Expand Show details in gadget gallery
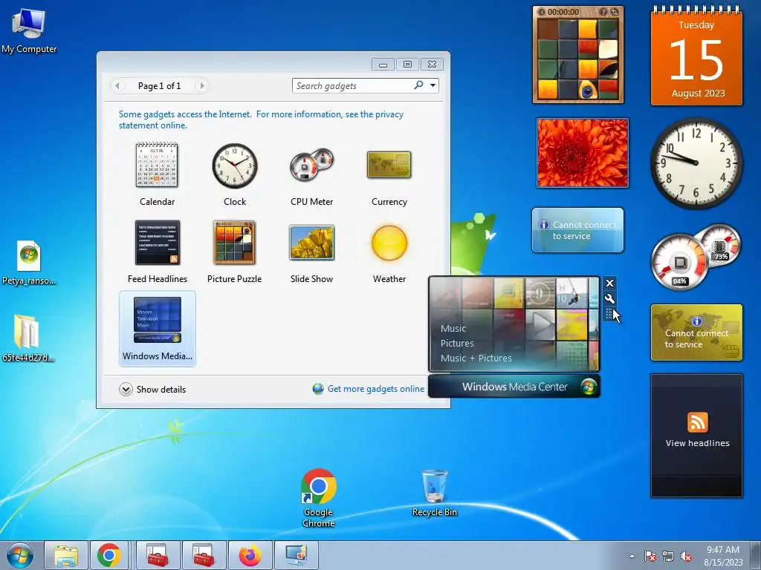 click(x=152, y=389)
